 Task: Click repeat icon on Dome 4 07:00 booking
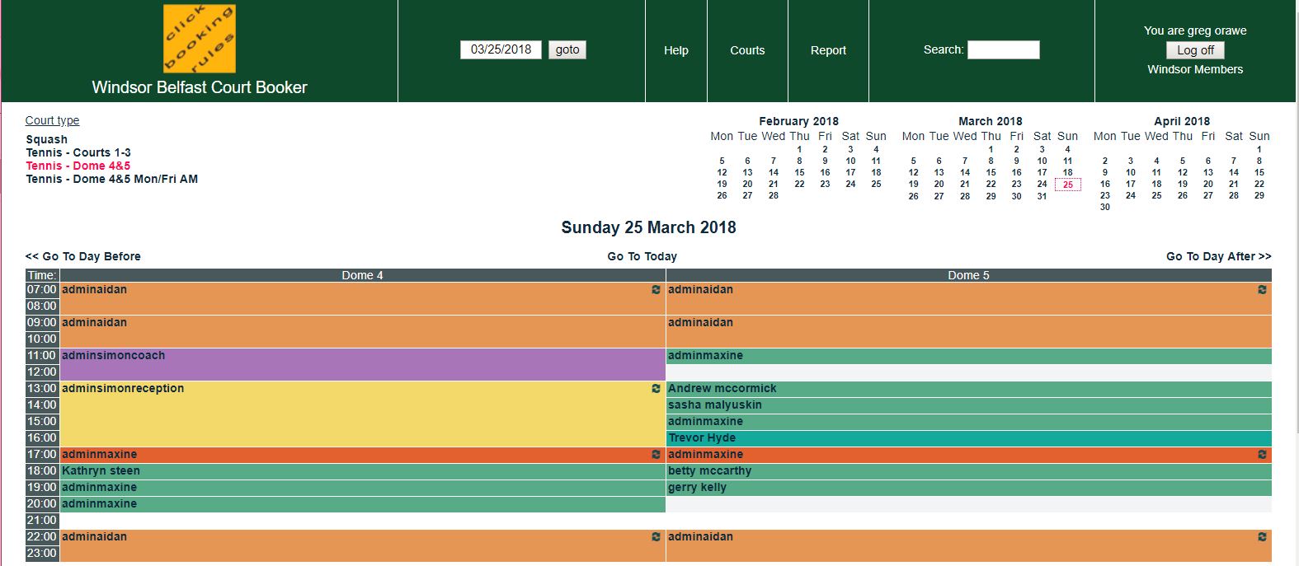coord(656,290)
